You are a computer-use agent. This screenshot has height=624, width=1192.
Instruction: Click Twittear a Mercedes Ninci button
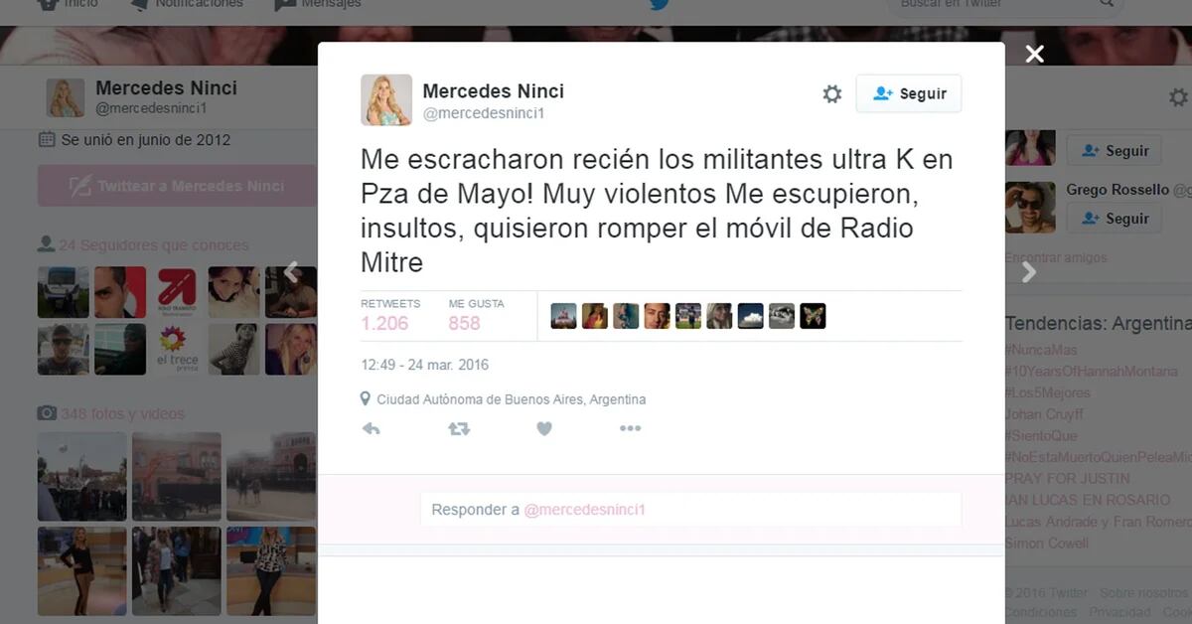177,186
